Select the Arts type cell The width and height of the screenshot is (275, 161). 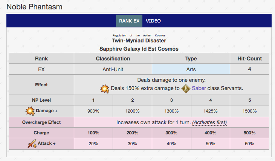[191, 69]
